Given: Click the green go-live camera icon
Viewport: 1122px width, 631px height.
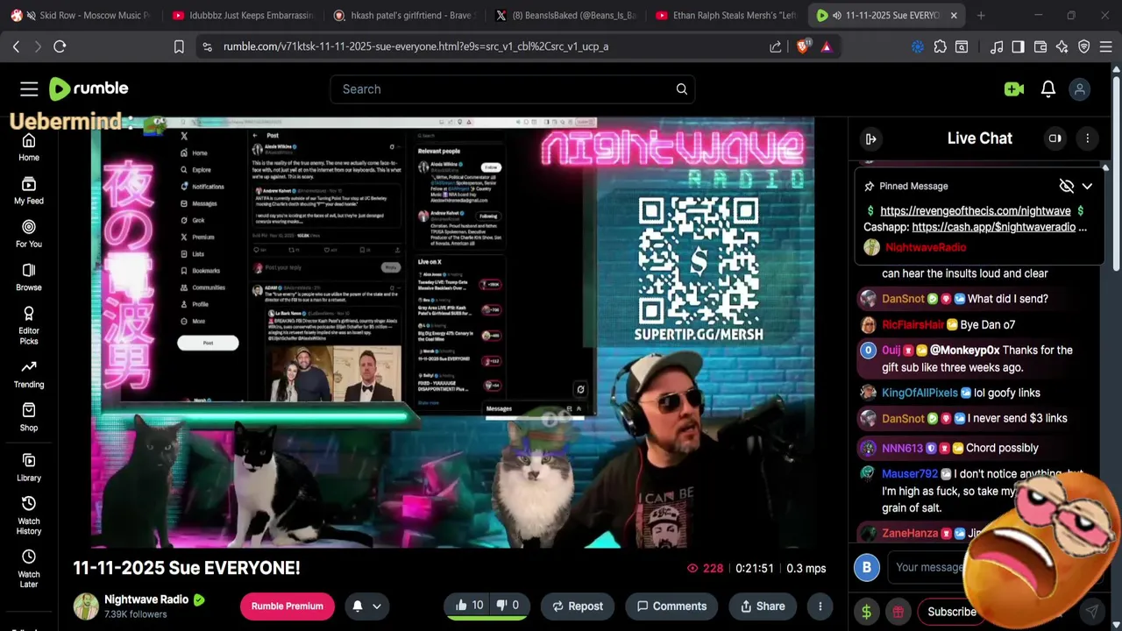Looking at the screenshot, I should pos(1014,89).
